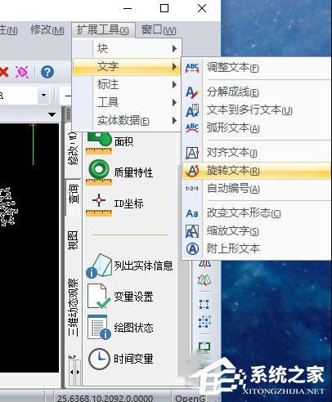
Task: Click the tab strip left scroll arrow
Action: point(71,372)
